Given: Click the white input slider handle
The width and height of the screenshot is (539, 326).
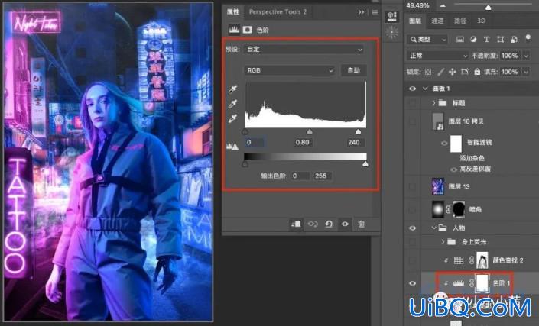Looking at the screenshot, I should click(x=358, y=132).
